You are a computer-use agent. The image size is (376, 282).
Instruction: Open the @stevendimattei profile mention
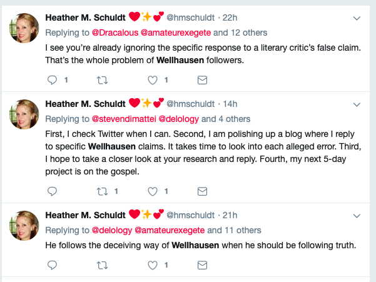126,118
